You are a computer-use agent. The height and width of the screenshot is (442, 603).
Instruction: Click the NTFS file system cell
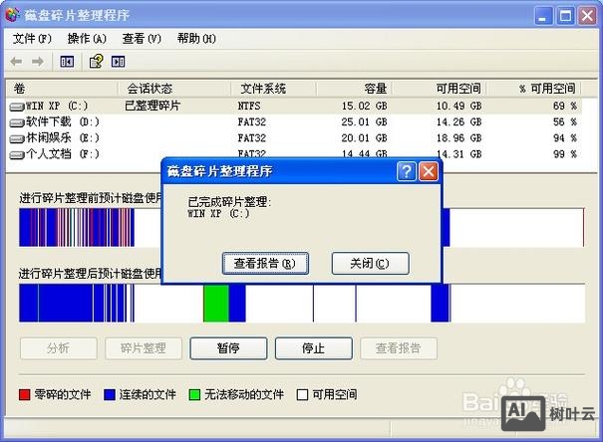tap(249, 106)
